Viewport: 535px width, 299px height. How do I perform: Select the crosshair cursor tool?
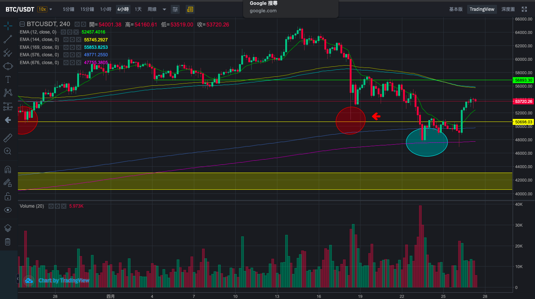click(7, 26)
